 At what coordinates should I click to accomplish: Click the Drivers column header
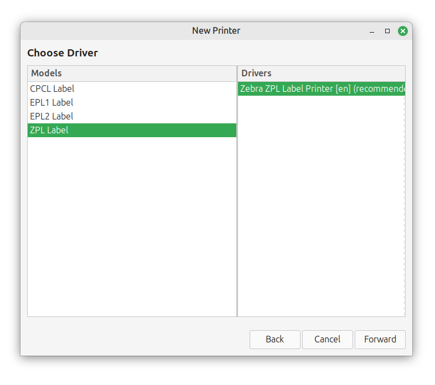click(321, 73)
